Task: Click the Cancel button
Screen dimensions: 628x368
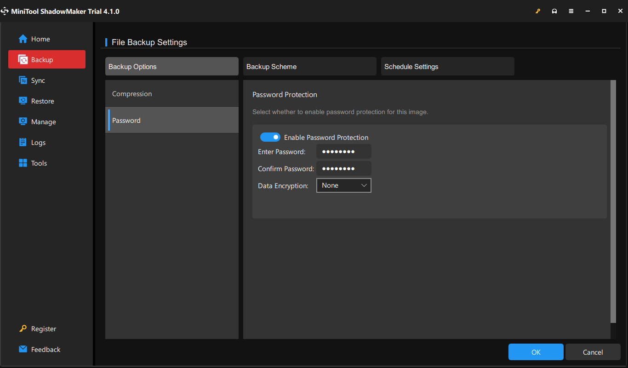Action: coord(593,352)
